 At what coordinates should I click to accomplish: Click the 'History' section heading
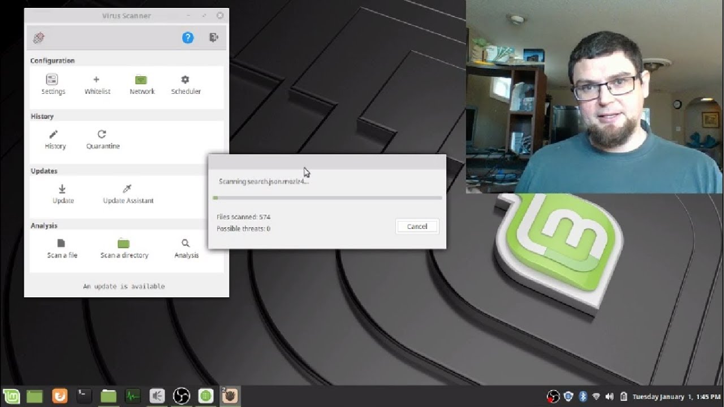pos(42,116)
